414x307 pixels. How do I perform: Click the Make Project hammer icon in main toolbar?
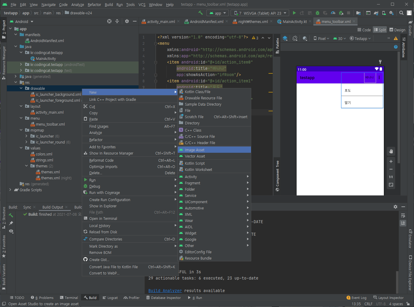tap(200, 13)
